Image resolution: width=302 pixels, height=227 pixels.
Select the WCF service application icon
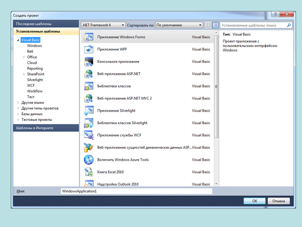(88, 135)
